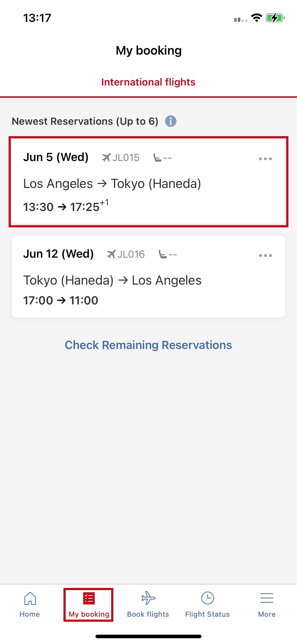Open more options for the Jun 5 flight
Viewport: 297px width, 644px height.
tap(265, 158)
